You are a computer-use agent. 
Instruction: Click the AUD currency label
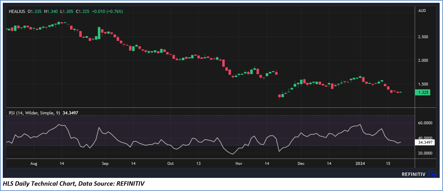pyautogui.click(x=422, y=10)
